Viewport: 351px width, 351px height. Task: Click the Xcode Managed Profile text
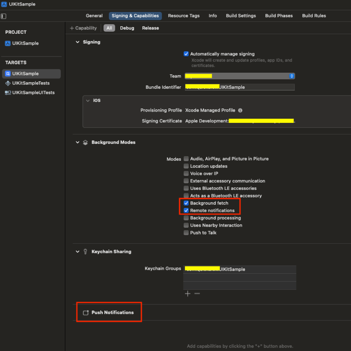click(x=210, y=110)
